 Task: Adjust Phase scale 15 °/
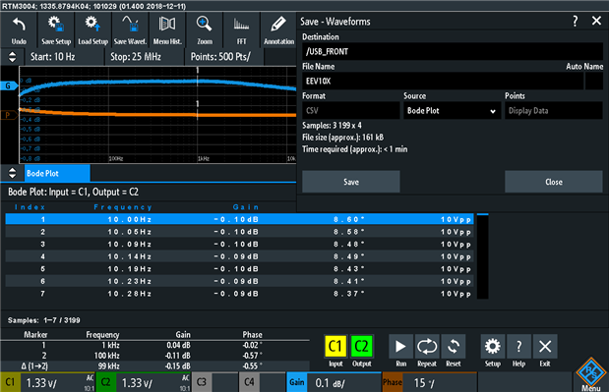pos(429,382)
